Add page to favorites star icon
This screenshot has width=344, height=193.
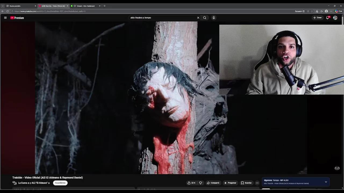(x=312, y=11)
